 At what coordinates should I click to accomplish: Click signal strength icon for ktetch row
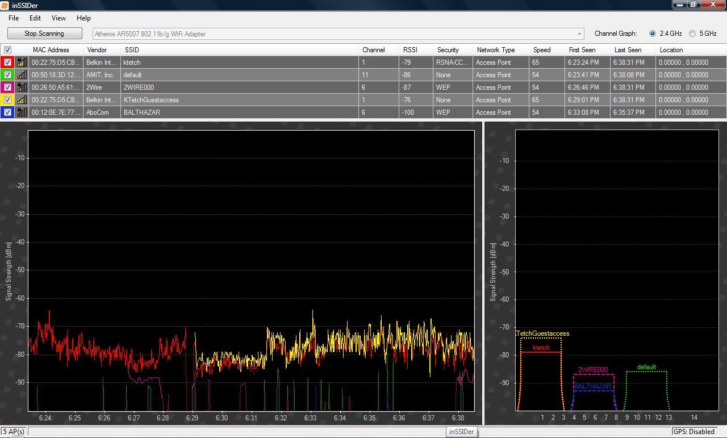click(x=22, y=62)
